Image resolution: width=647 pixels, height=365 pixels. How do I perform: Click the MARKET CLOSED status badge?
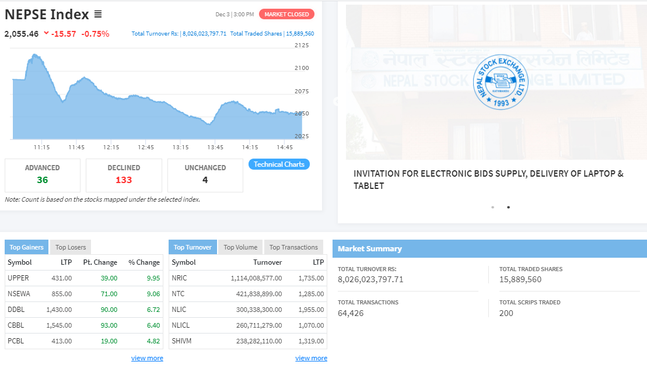286,15
